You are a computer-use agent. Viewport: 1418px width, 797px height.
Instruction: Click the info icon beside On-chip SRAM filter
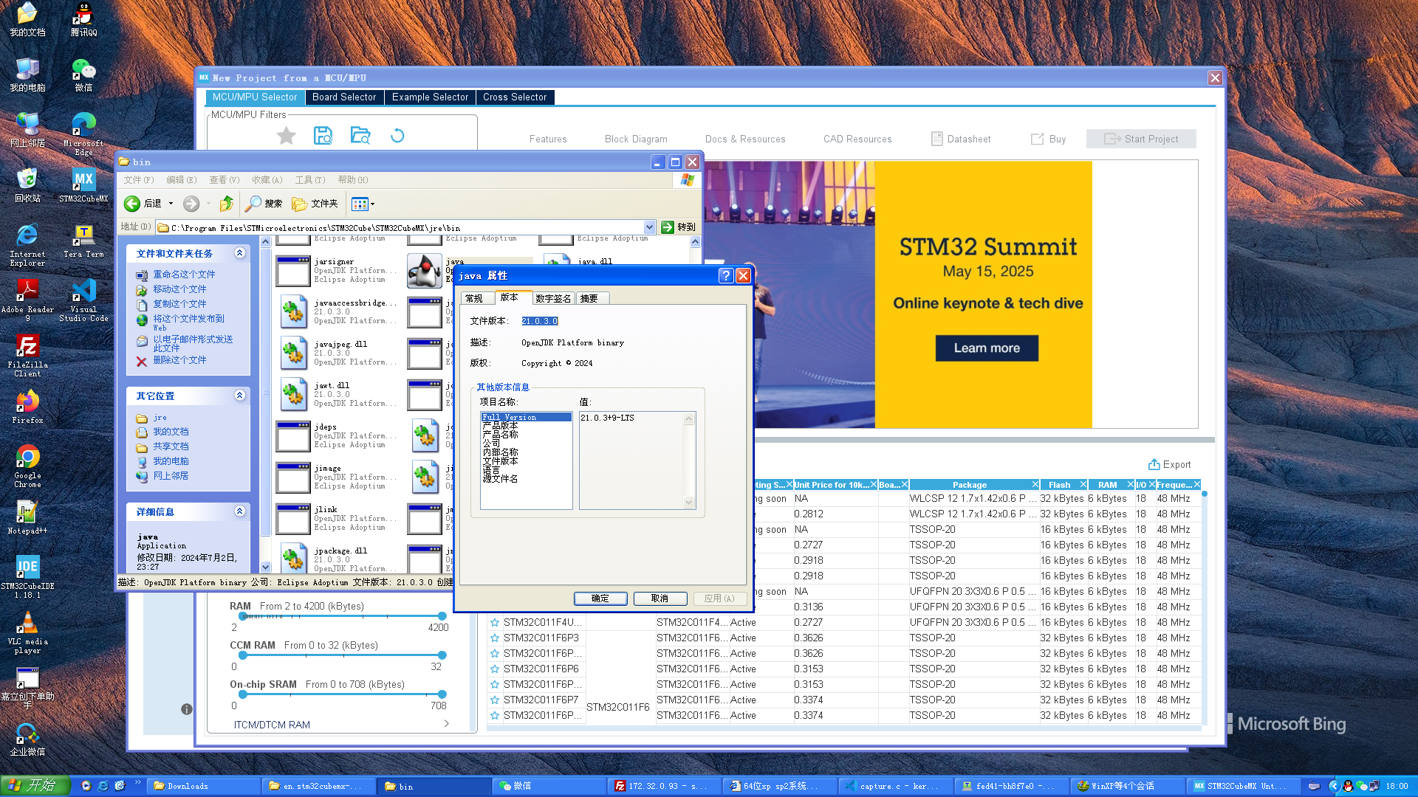187,709
